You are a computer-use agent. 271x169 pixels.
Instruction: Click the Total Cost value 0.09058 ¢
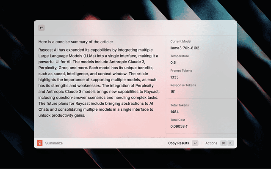[x=179, y=126]
